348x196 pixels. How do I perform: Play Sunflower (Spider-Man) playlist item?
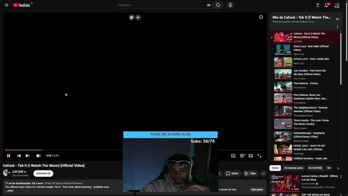305,99
